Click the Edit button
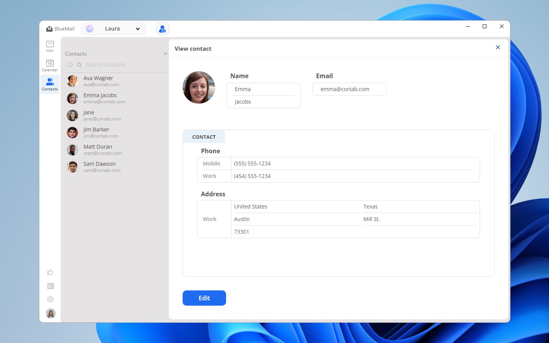This screenshot has width=549, height=343. tap(204, 298)
